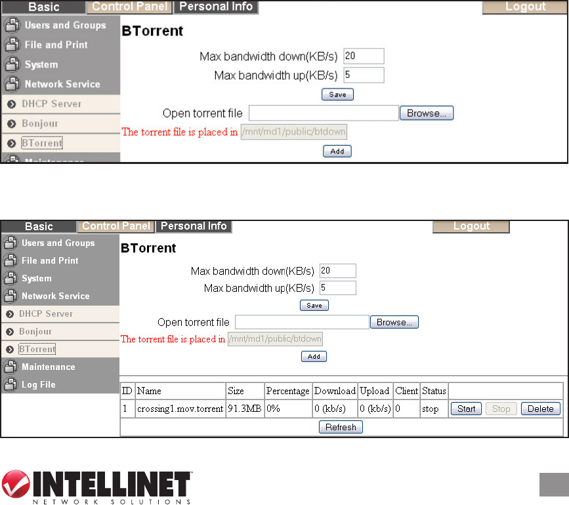
Task: Click File and Print icon in bottom screenshot
Action: [11, 260]
